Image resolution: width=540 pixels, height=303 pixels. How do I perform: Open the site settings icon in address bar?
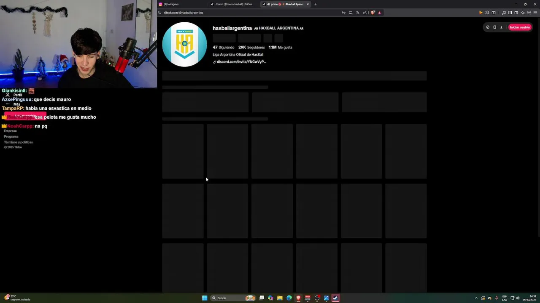pos(159,13)
